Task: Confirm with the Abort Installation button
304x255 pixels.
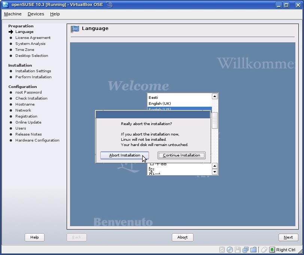Action: pos(125,155)
